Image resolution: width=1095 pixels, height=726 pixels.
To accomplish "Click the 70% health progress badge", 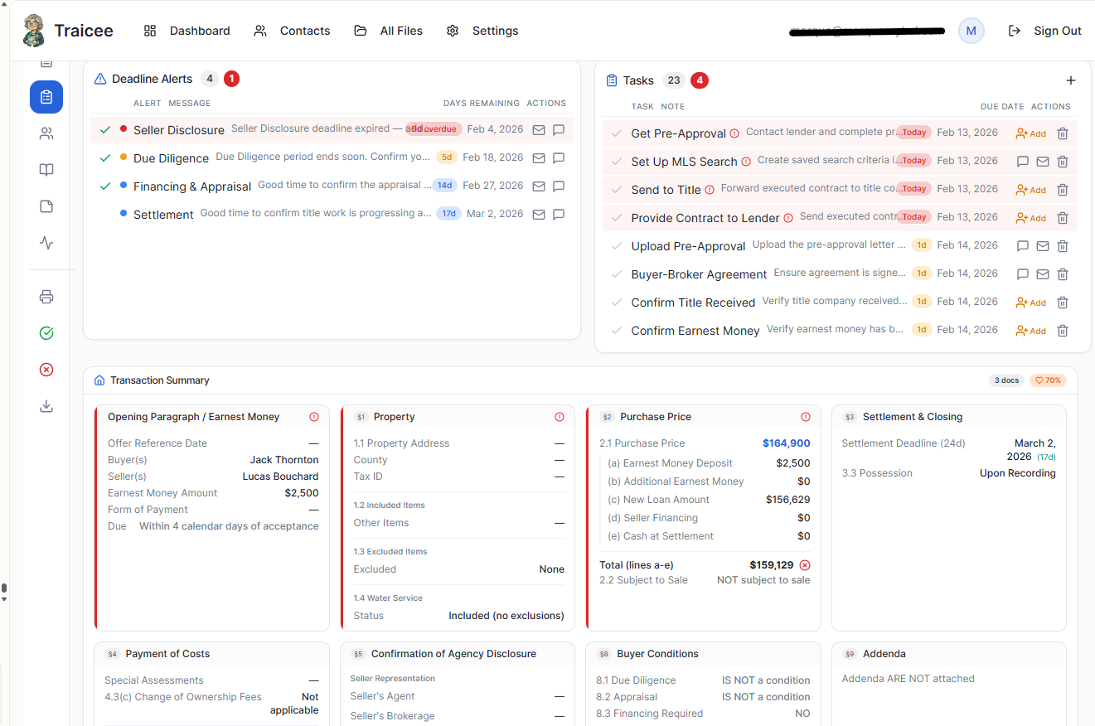I will coord(1047,380).
